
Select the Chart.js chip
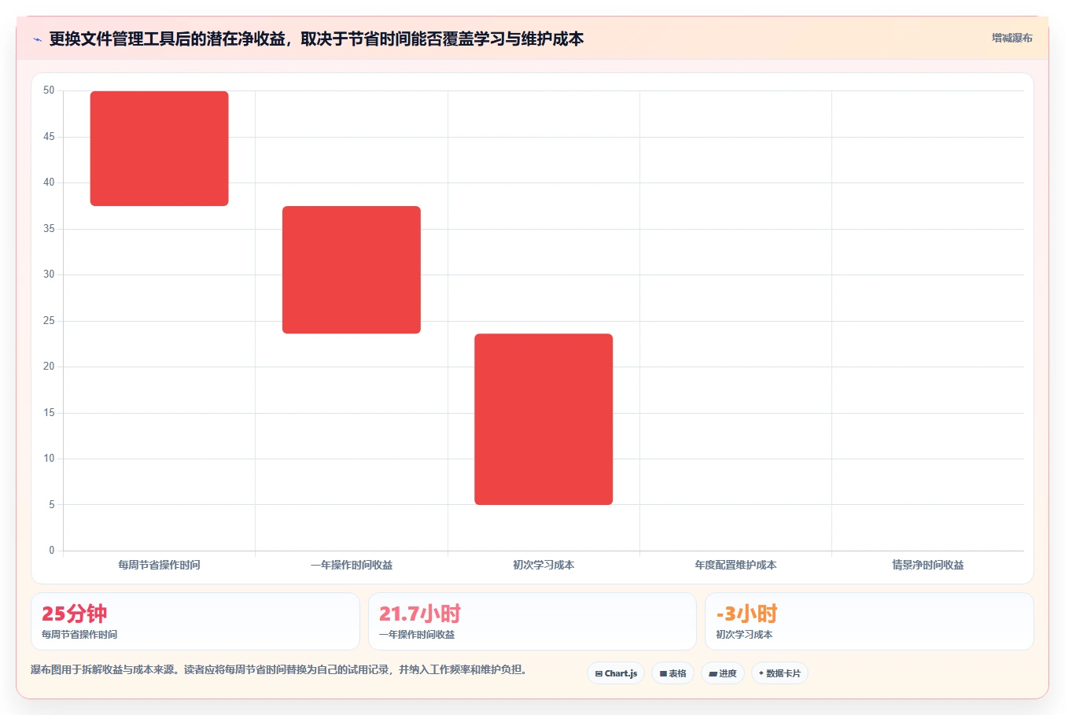coord(616,673)
